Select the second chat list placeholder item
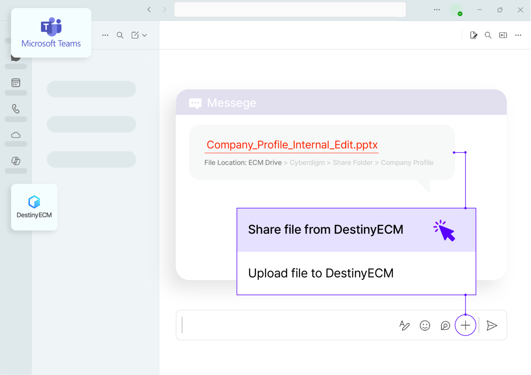The height and width of the screenshot is (375, 531). tap(91, 124)
